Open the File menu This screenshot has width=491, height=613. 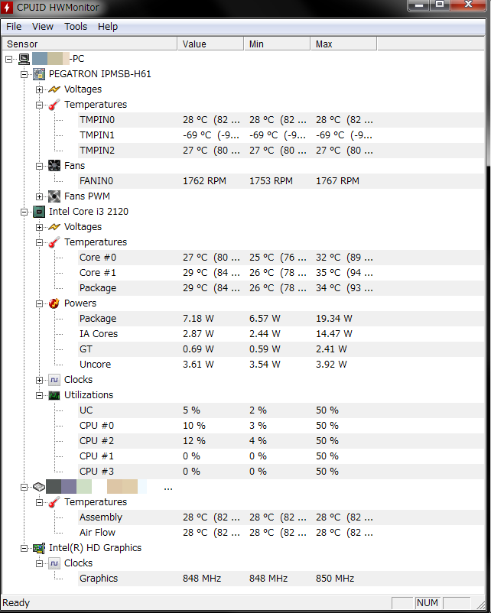tap(14, 26)
